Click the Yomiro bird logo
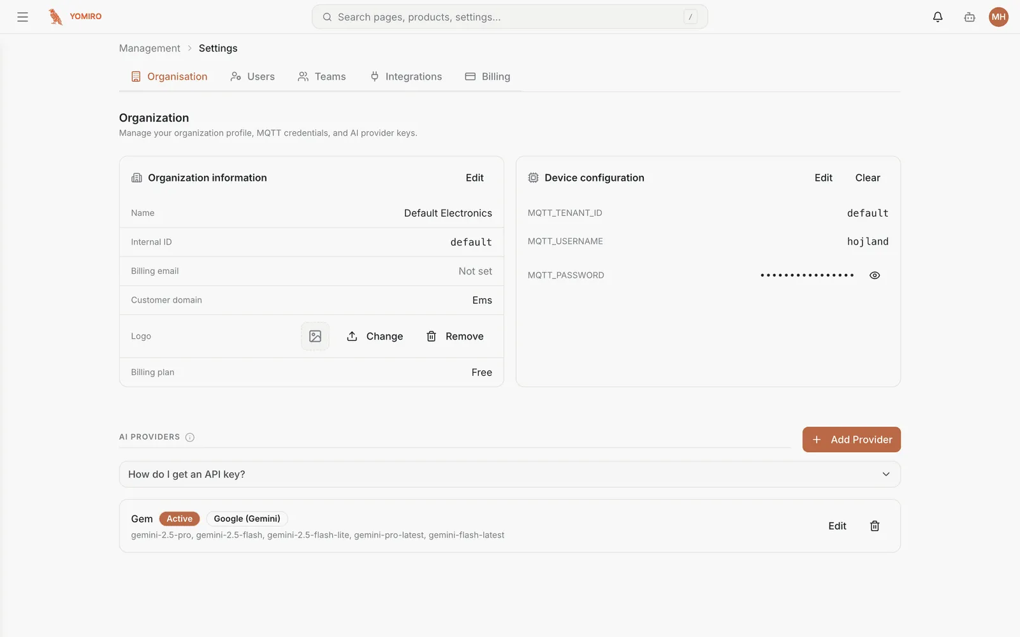1020x637 pixels. (x=55, y=17)
